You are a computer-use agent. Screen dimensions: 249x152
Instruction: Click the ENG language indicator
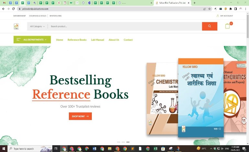(227, 149)
